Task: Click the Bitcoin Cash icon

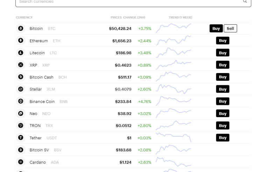Action: (x=21, y=77)
